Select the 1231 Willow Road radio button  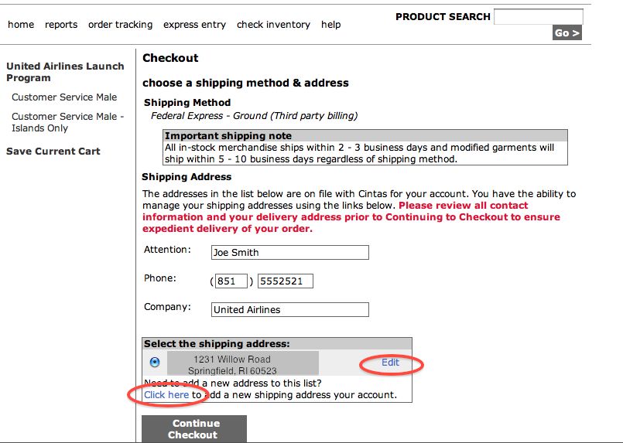click(x=155, y=362)
